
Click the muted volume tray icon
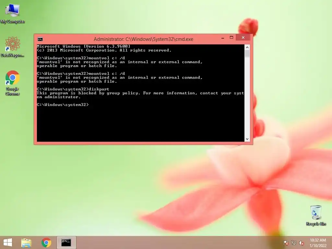click(x=302, y=243)
